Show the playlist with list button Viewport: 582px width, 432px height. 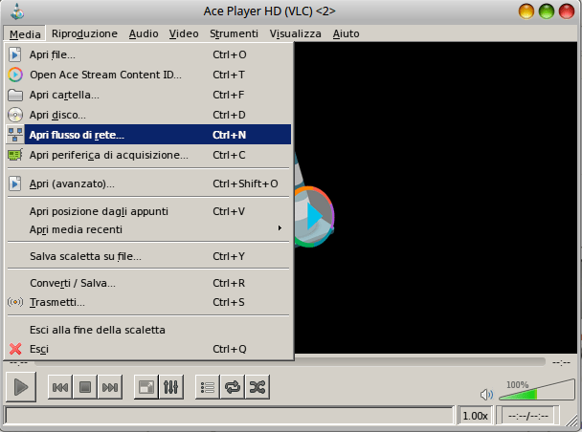tap(208, 387)
